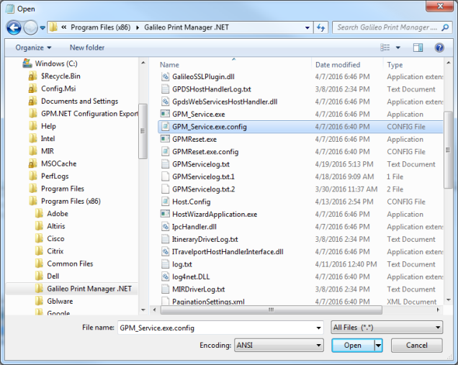Sort by the Name column header
The height and width of the screenshot is (365, 458).
click(x=169, y=65)
